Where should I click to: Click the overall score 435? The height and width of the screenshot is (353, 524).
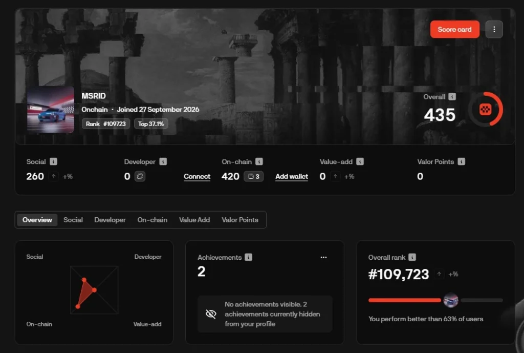440,115
